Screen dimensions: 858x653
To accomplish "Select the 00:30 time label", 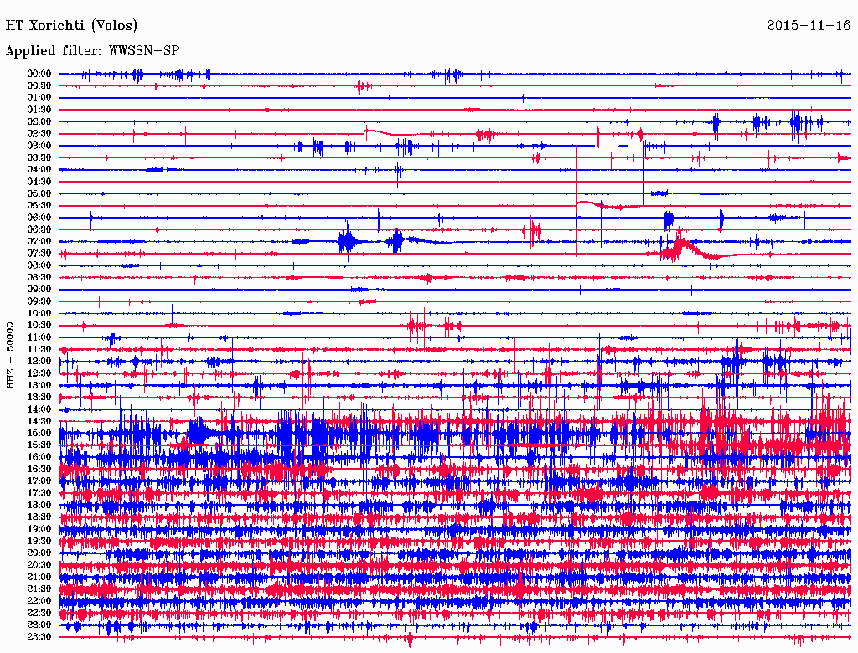I will 39,86.
